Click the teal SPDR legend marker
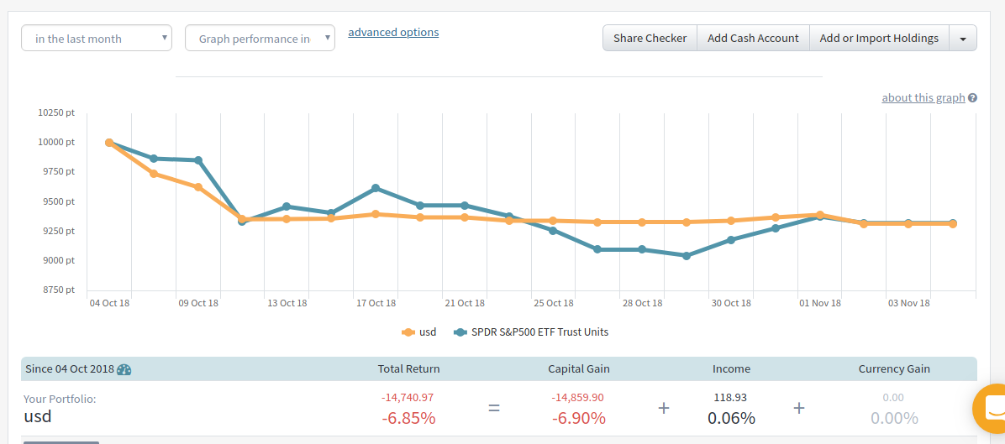Viewport: 1005px width, 444px height. [x=460, y=332]
